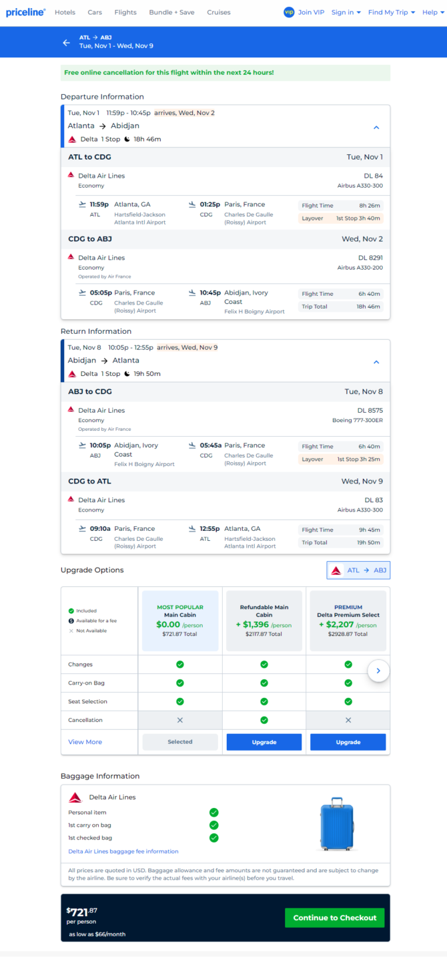Screen dimensions: 447x957
Task: Click Delta logo beside flight DL 84
Action: pos(71,174)
